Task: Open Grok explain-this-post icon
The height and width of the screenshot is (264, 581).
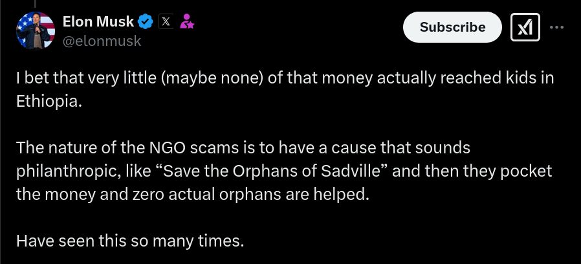Action: coord(525,27)
